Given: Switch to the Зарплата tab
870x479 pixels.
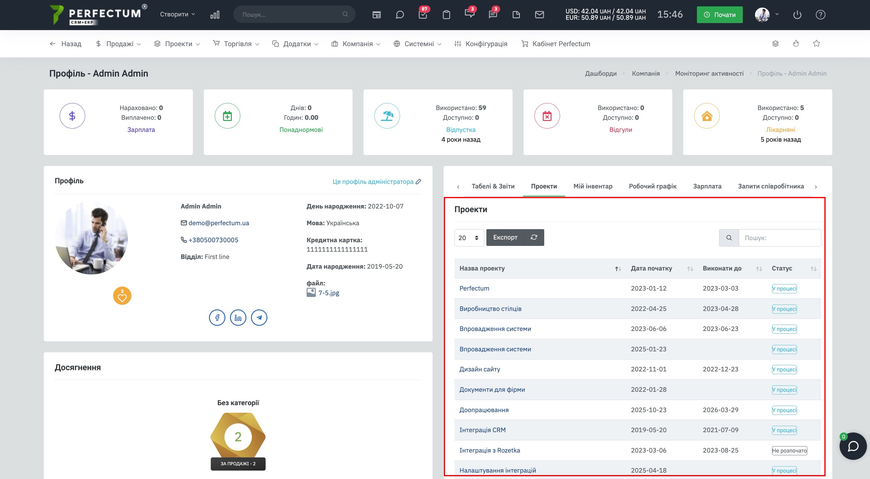Looking at the screenshot, I should 707,186.
